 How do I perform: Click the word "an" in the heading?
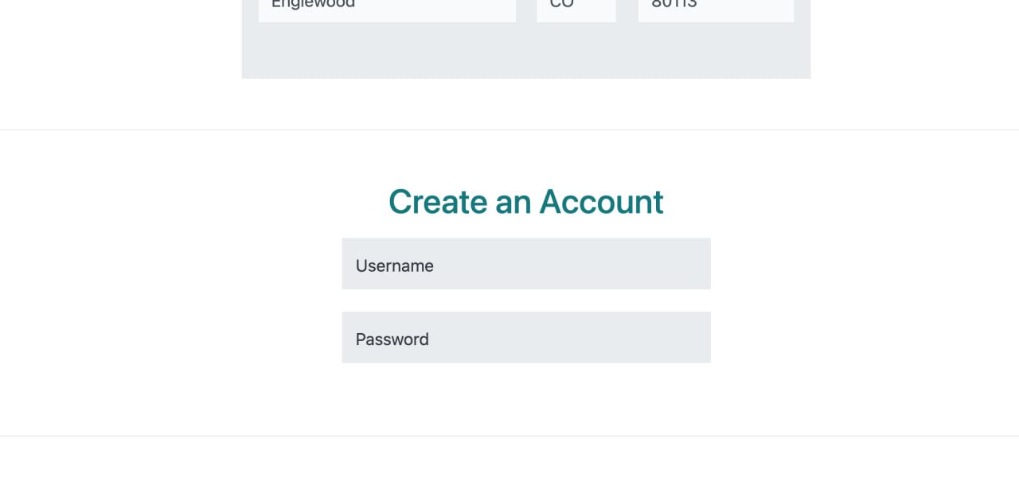[513, 202]
